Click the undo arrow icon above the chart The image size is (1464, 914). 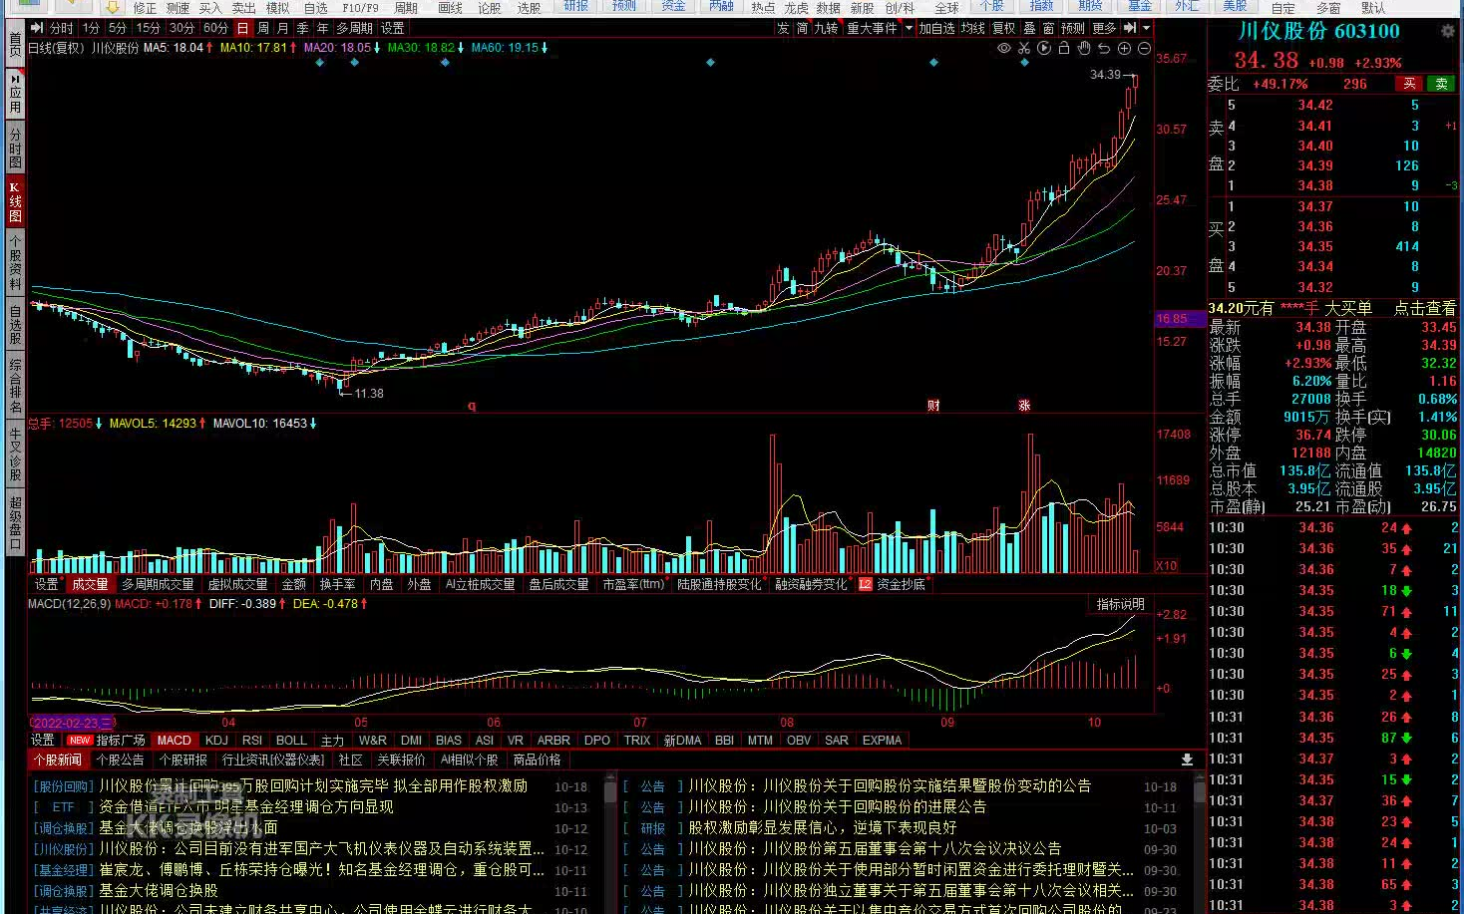(1104, 48)
